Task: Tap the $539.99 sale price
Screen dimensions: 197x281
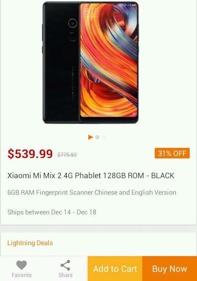Action: point(30,154)
